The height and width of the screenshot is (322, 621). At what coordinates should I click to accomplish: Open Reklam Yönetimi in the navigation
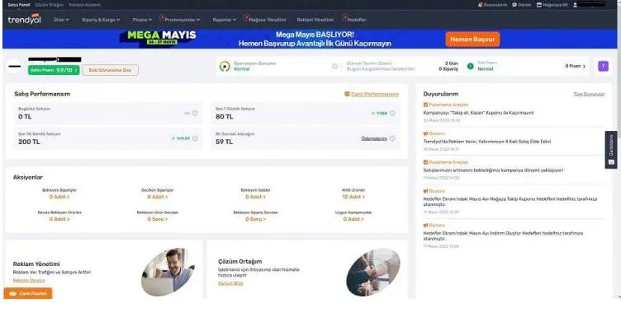tap(315, 20)
